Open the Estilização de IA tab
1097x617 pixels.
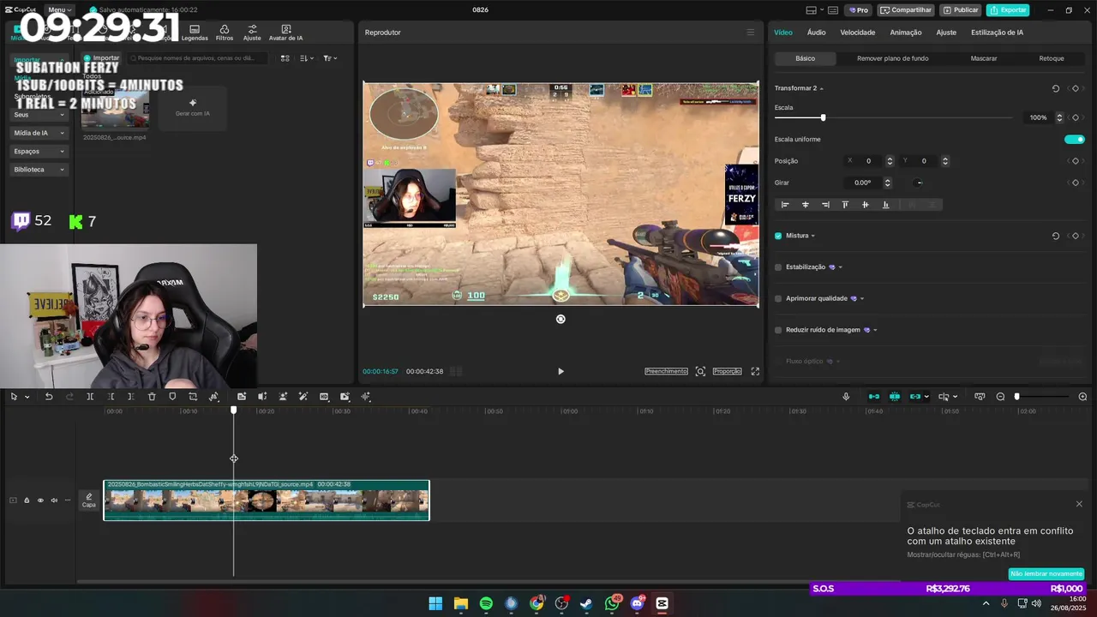[x=997, y=33]
